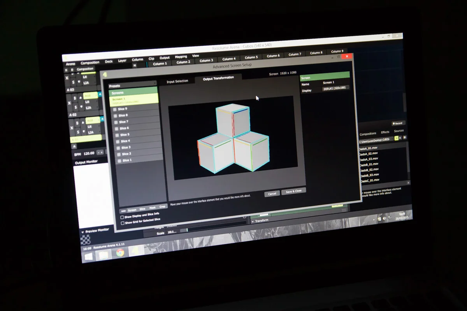Tick the Slice 8 checkbox
Screen dimensions: 467x311
click(x=115, y=116)
